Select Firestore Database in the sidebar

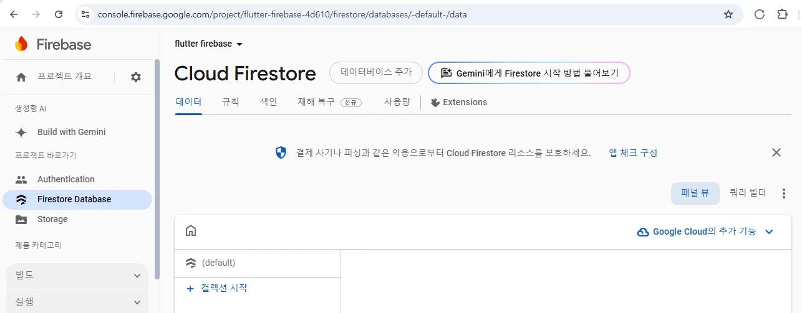tap(77, 199)
